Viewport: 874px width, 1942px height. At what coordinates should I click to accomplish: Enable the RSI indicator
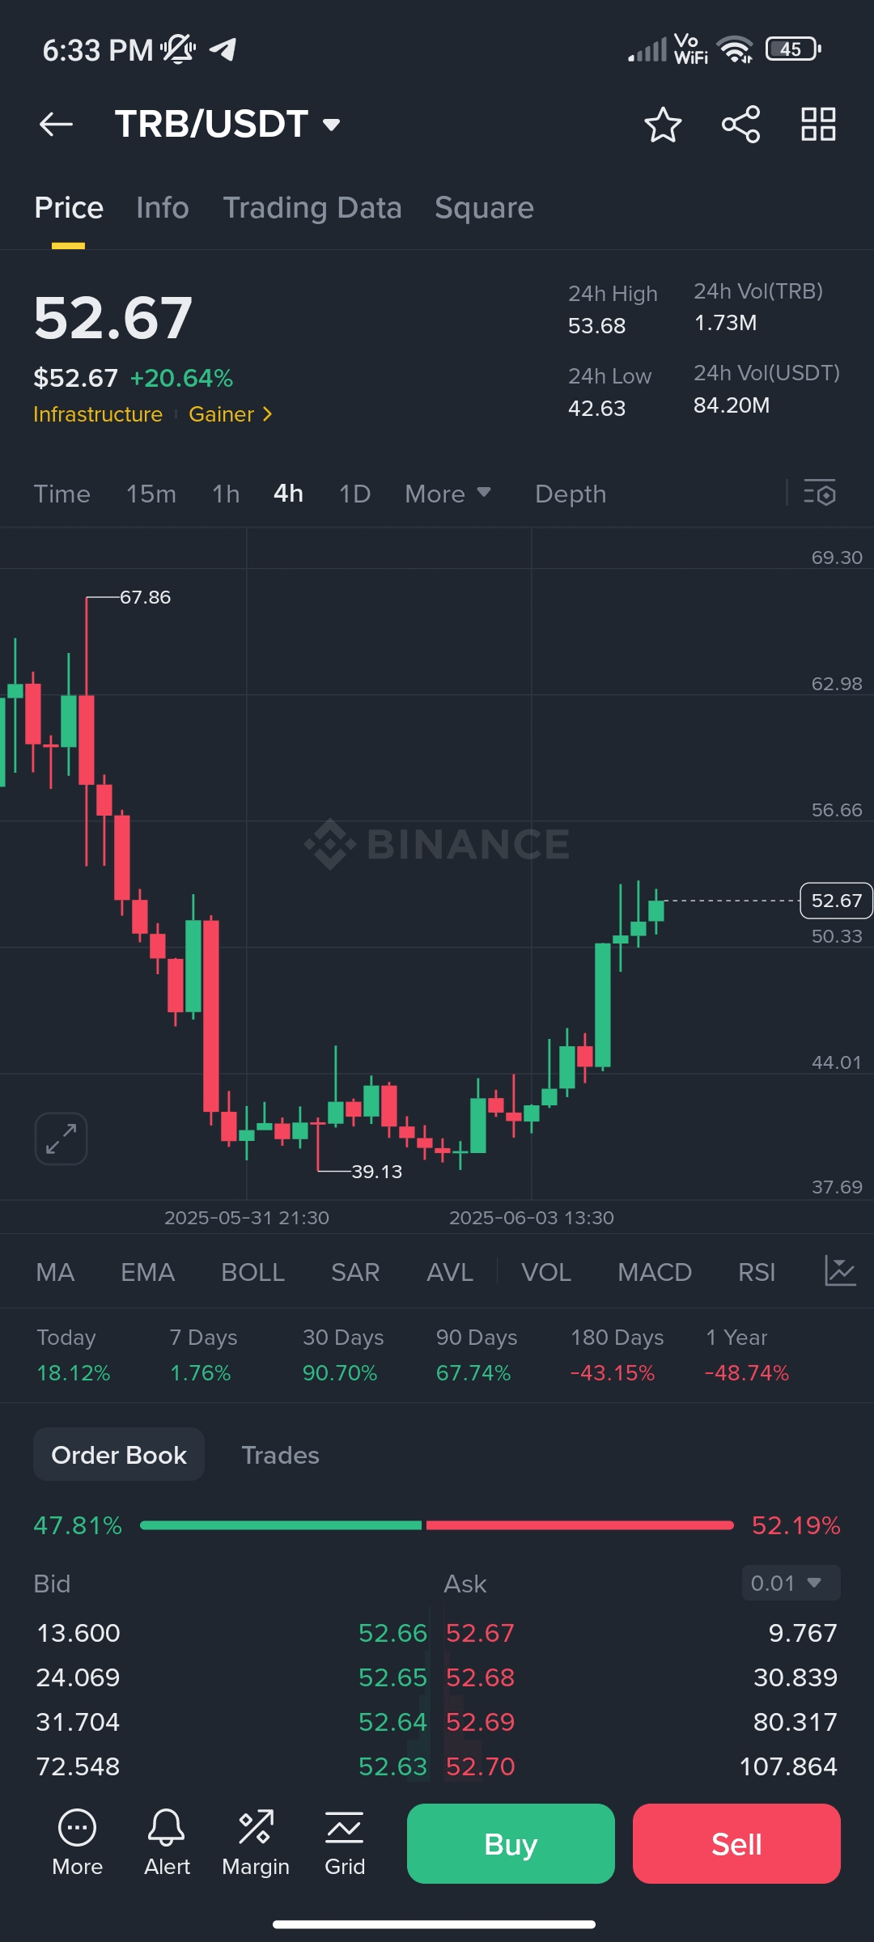point(757,1272)
